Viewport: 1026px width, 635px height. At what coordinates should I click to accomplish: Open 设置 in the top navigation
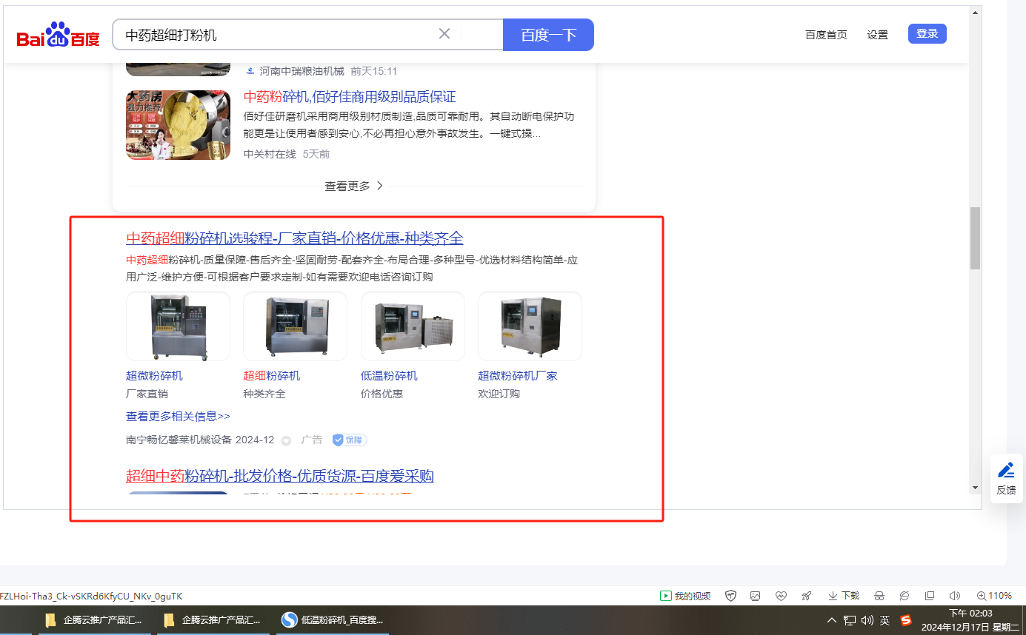(877, 35)
